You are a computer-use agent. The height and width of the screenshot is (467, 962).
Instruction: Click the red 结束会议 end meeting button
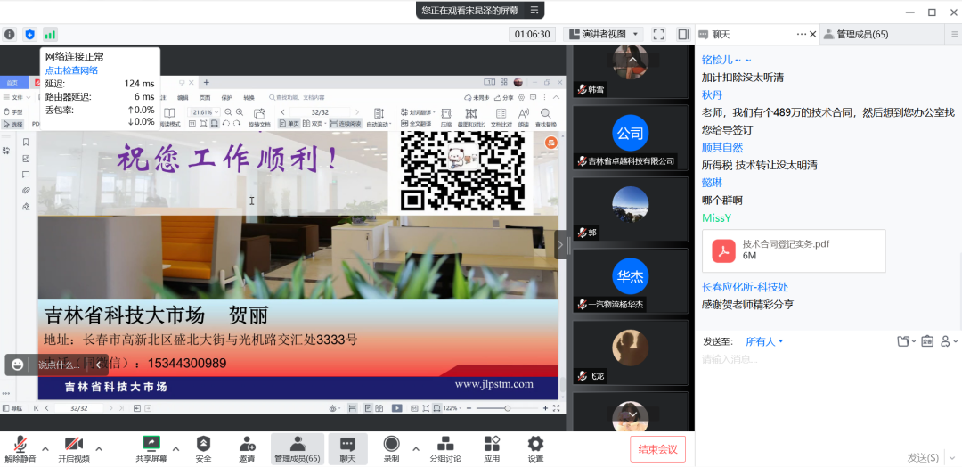click(657, 448)
